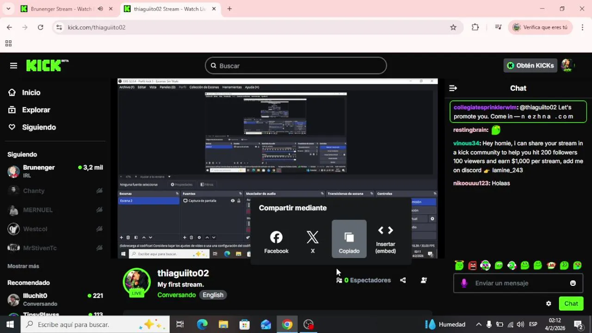The height and width of the screenshot is (333, 592).
Task: Open Task View on taskbar
Action: [180, 324]
